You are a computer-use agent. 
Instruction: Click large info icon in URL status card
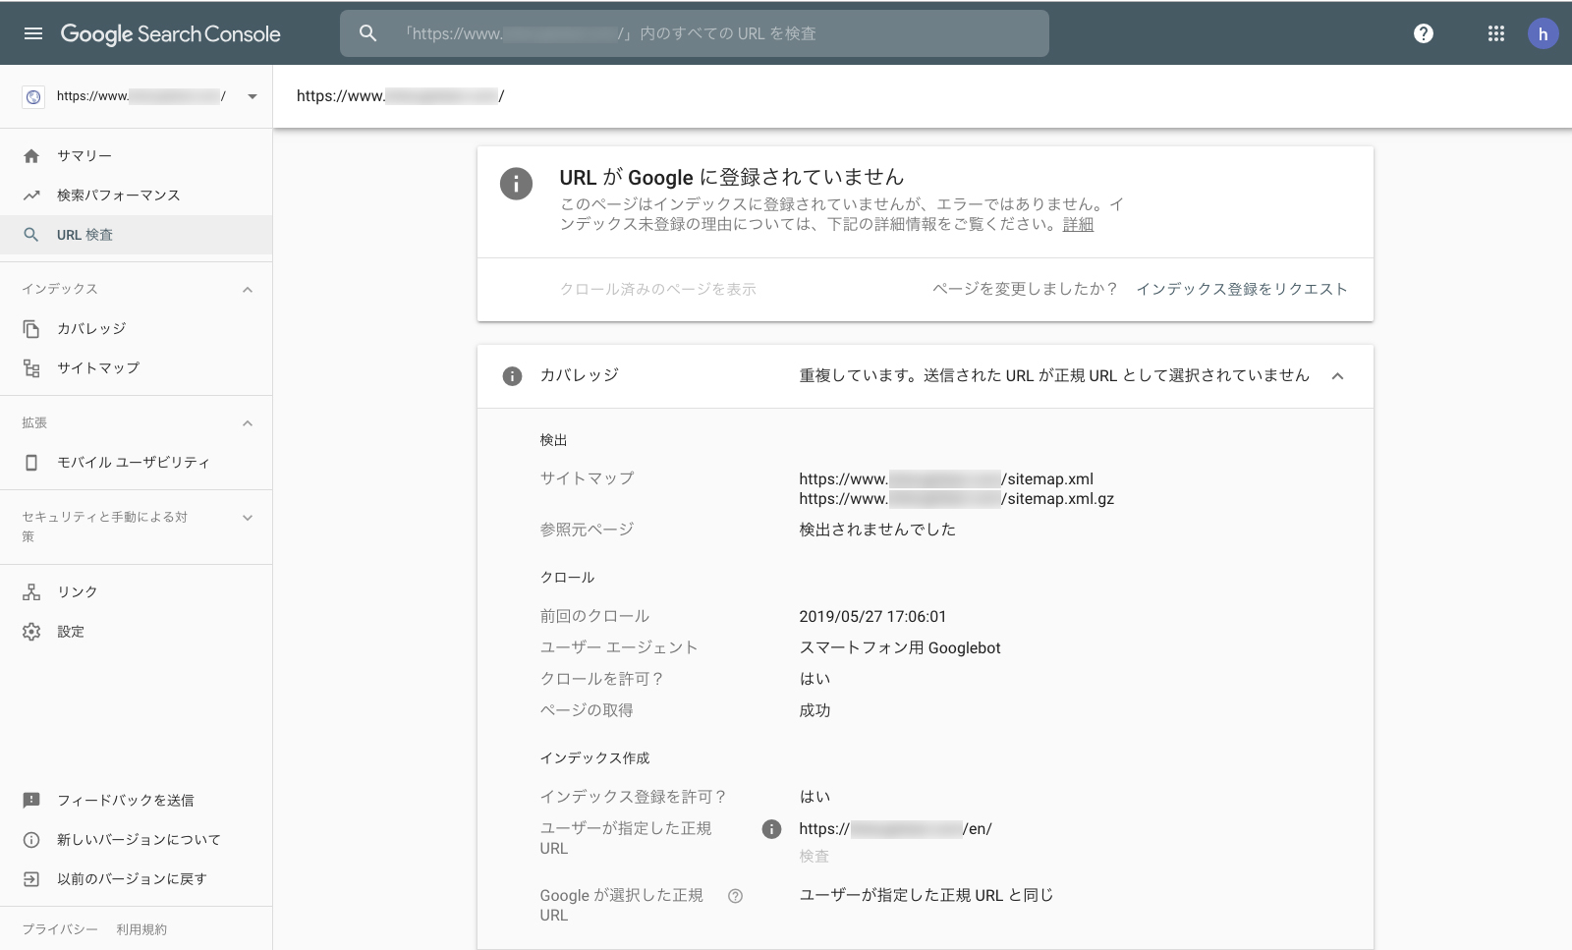[x=516, y=184]
